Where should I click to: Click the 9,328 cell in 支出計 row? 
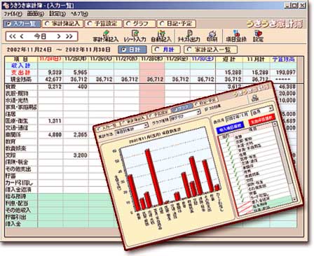(50, 73)
